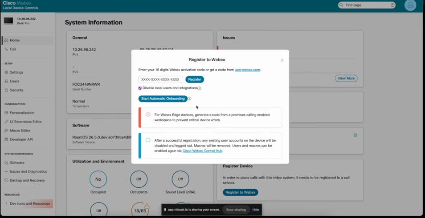425x218 pixels.
Task: Click the Backup and Recovery icon
Action: tap(7, 180)
